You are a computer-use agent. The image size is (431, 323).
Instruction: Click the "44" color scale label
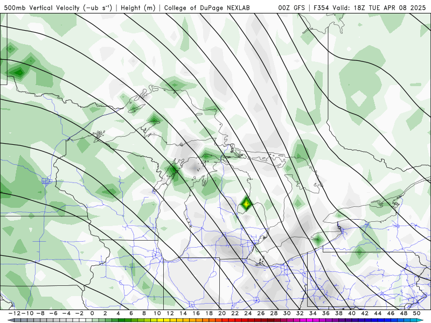click(378, 313)
